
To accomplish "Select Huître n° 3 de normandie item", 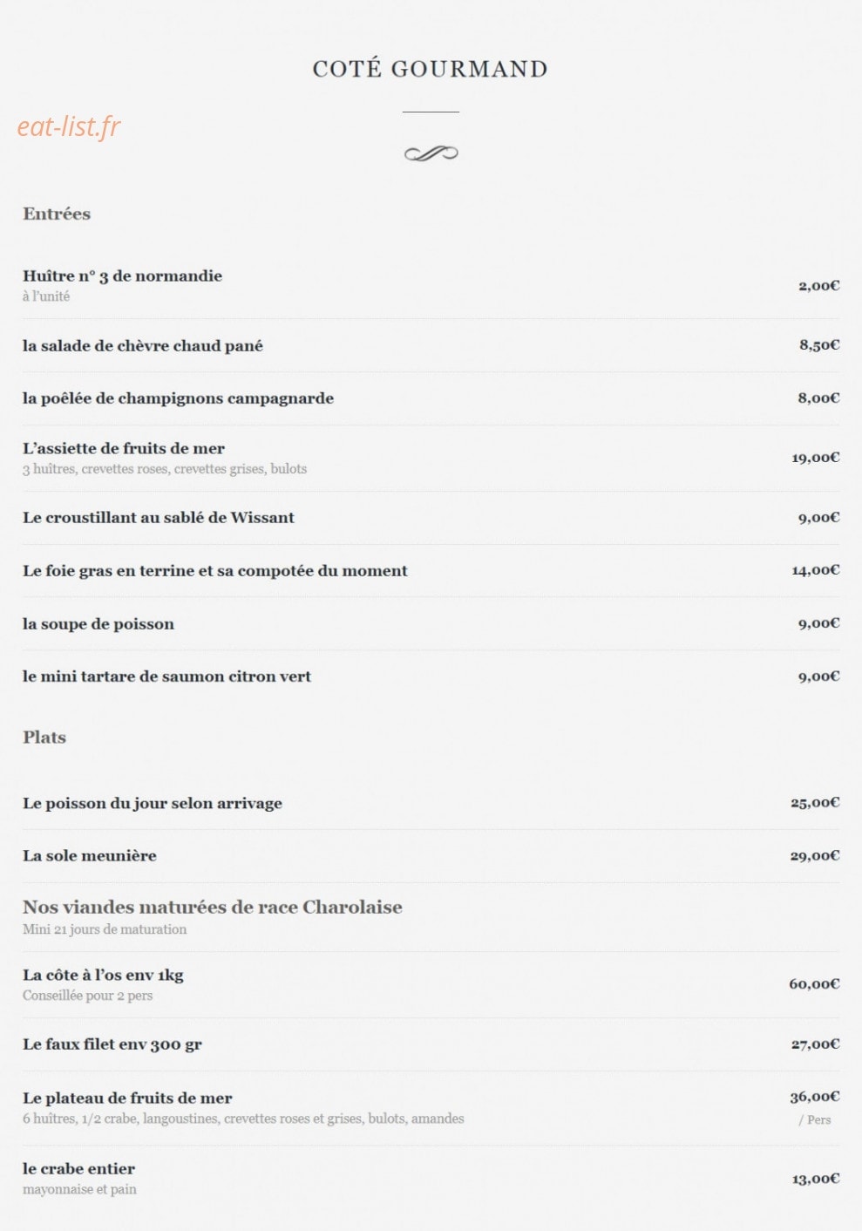I will pyautogui.click(x=122, y=275).
